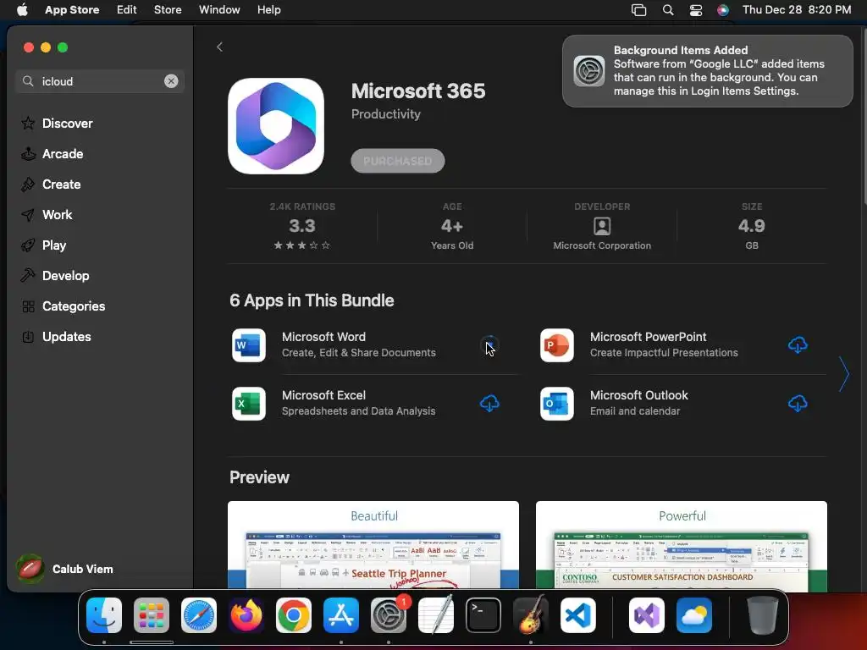Viewport: 867px width, 650px height.
Task: Open Trash in the Dock
Action: click(x=763, y=615)
